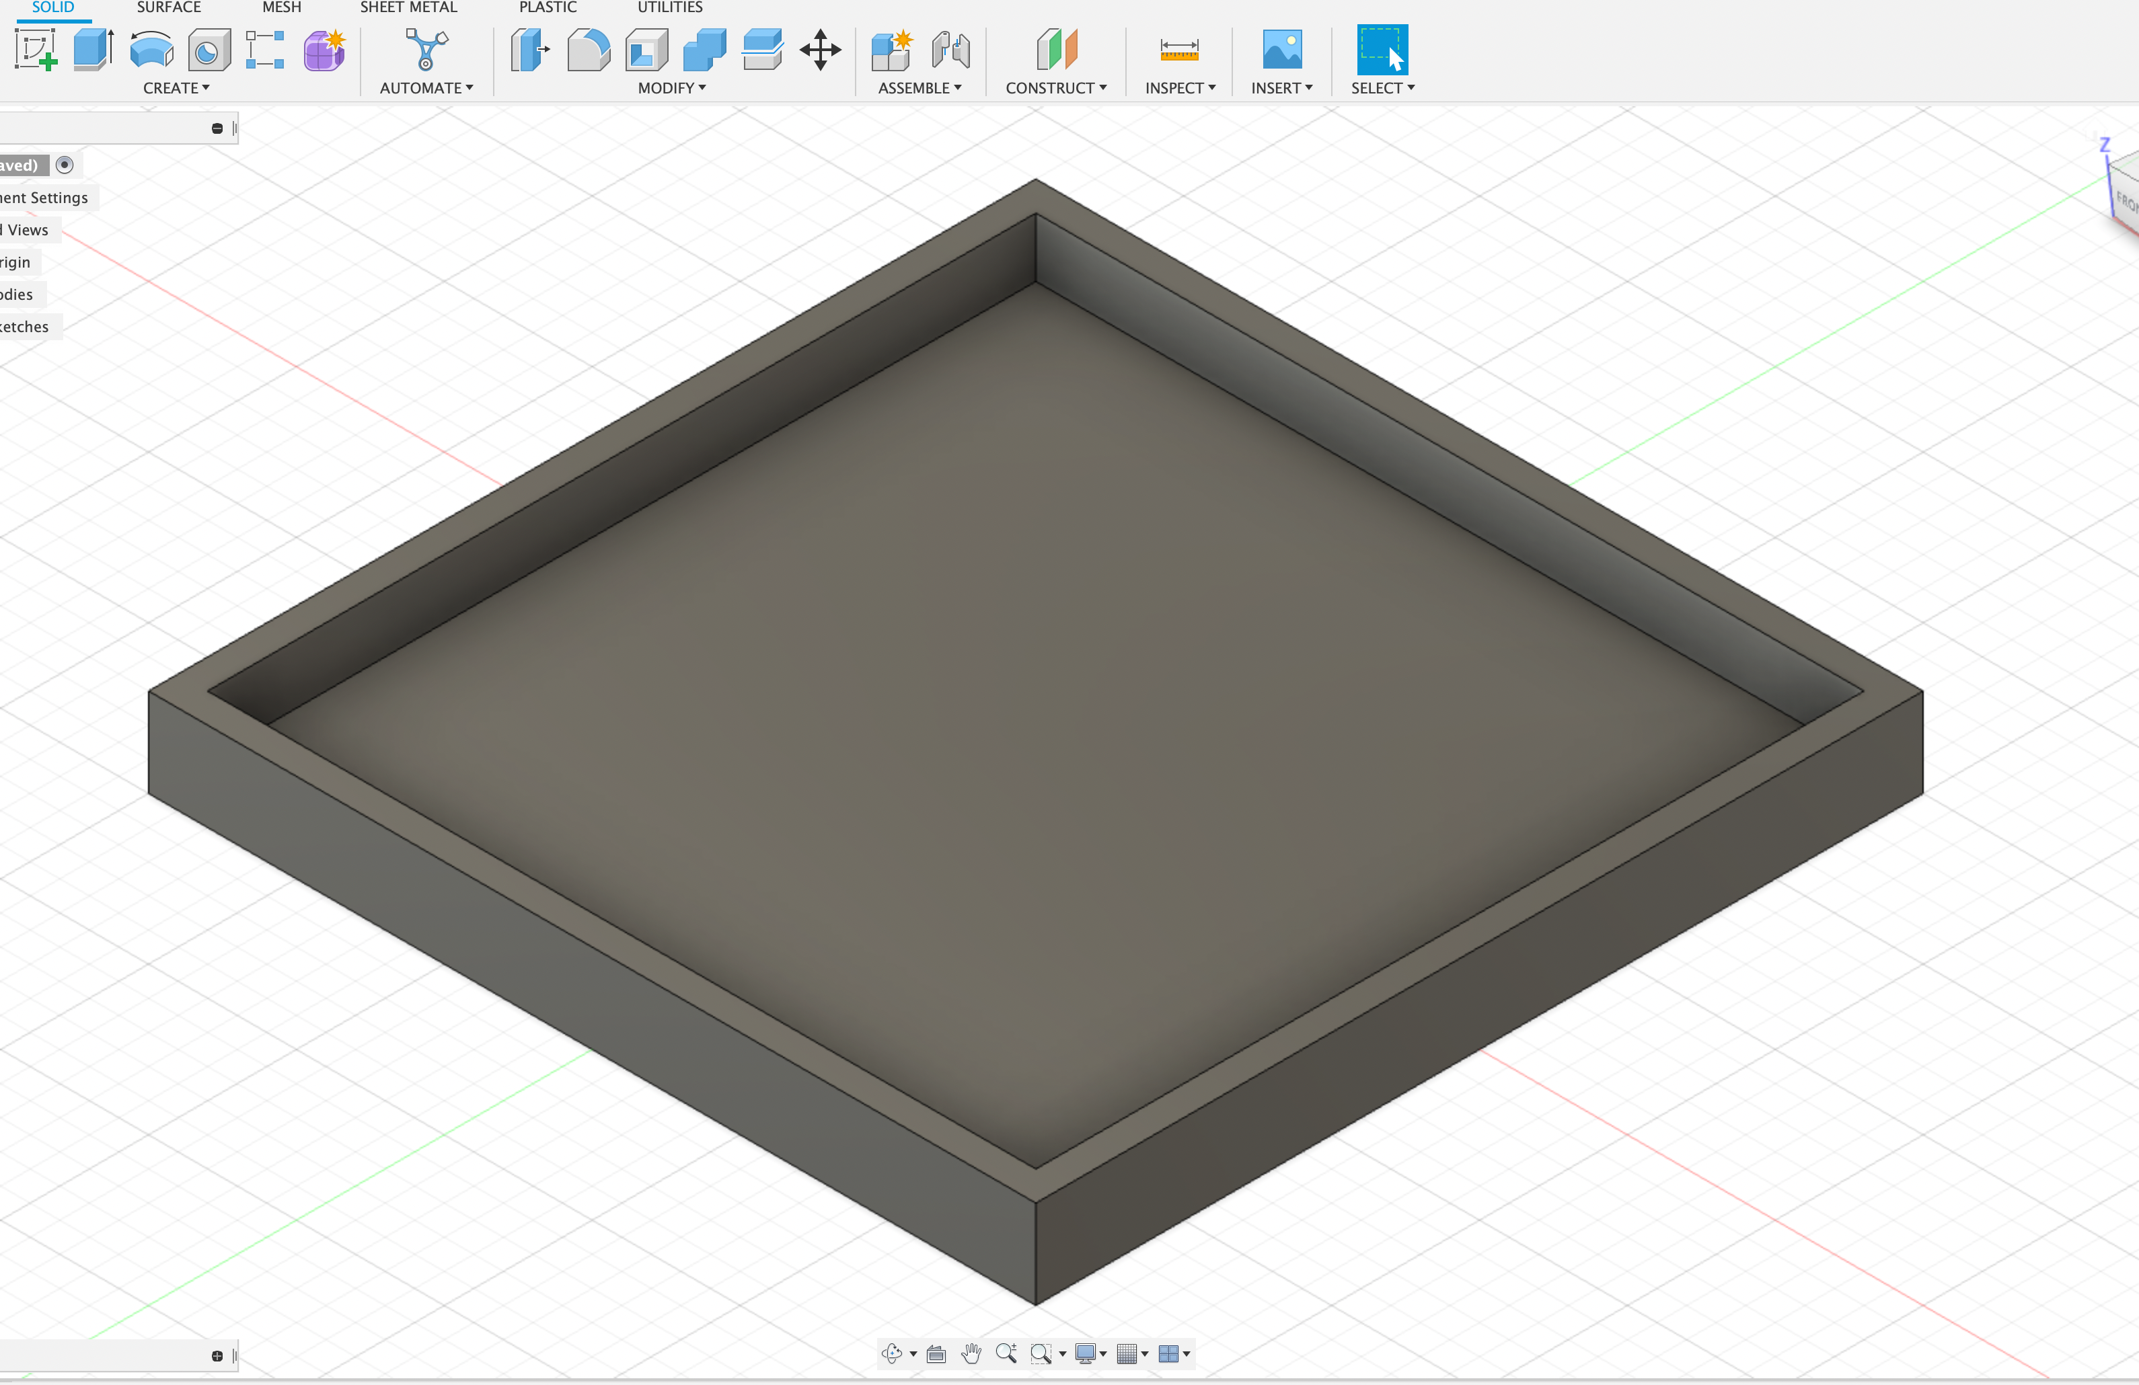2139x1385 pixels.
Task: Click the Press Pull tool
Action: click(x=530, y=49)
